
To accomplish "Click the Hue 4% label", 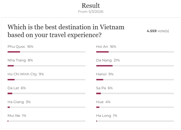I will (103, 102).
